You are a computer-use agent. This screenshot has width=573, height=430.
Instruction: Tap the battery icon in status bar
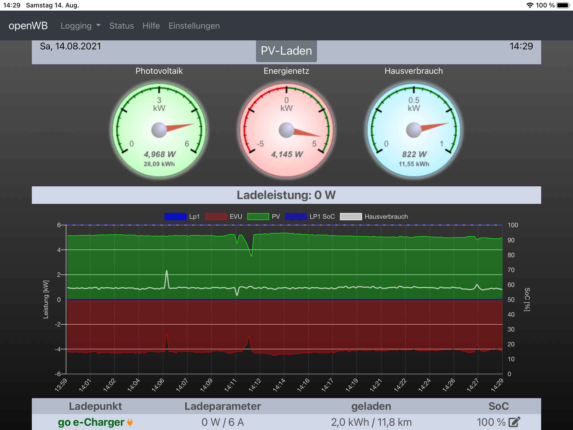click(x=563, y=5)
